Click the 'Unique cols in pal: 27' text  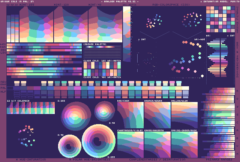point(17,1)
